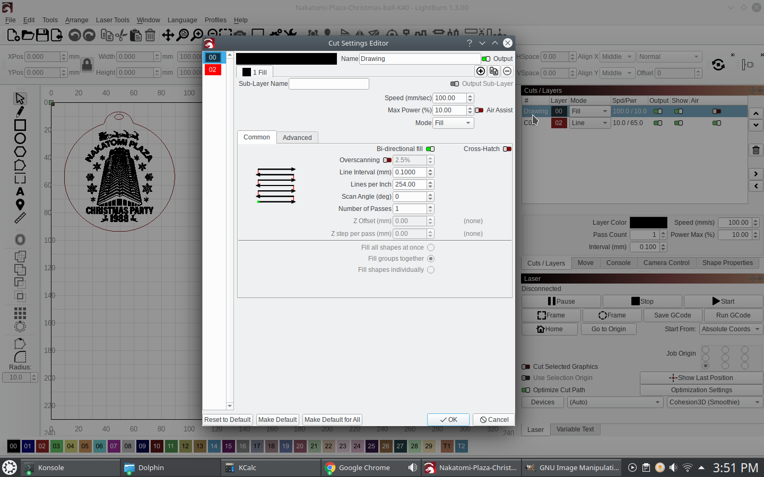This screenshot has width=764, height=477.
Task: Click the Name field containing Drawing
Action: pos(420,59)
